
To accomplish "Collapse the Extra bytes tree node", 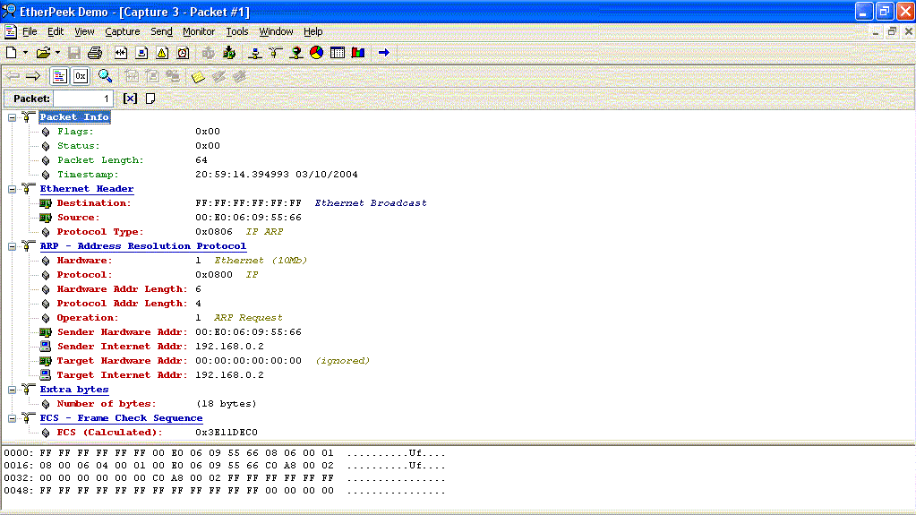I will (x=12, y=390).
